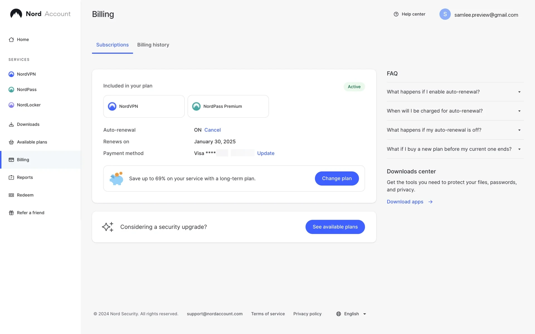This screenshot has height=334, width=535.
Task: Click 'Considering a security upgrade?' text
Action: [x=163, y=227]
